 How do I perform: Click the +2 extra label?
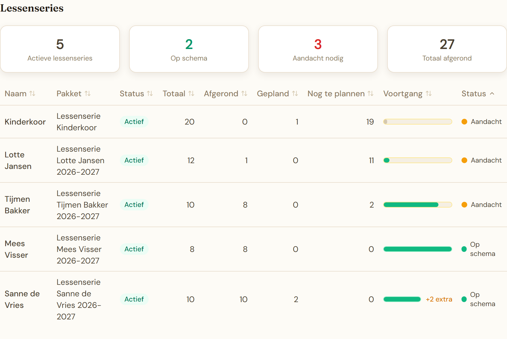439,299
